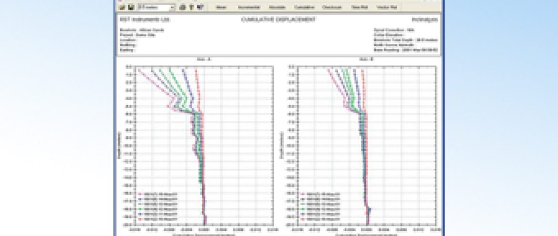Click the open file folder icon
Screen dimensions: 558x236
click(x=123, y=7)
